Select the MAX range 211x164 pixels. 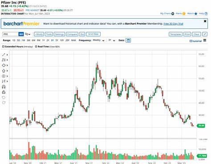click(73, 40)
